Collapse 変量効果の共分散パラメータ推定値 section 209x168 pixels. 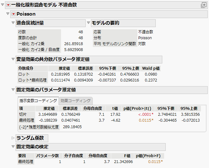[13, 59]
